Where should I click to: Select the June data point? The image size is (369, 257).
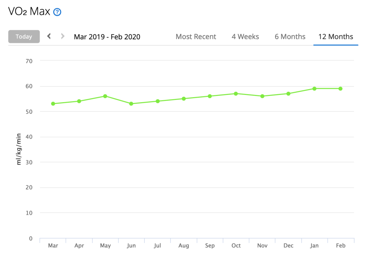pyautogui.click(x=131, y=104)
